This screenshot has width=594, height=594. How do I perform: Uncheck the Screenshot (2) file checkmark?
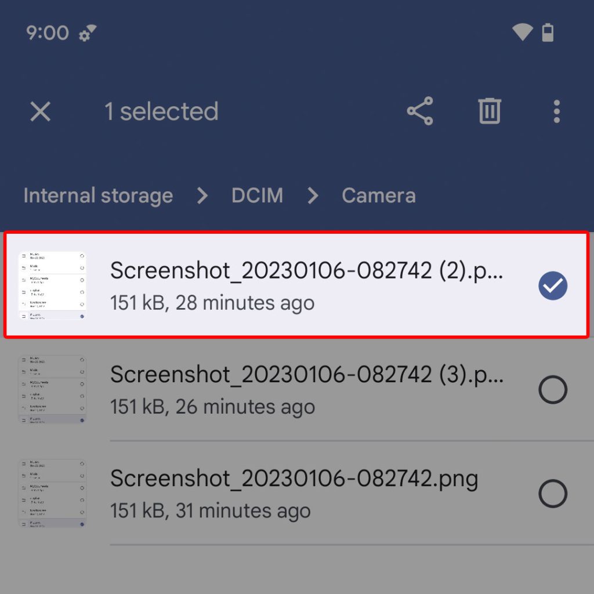coord(552,285)
